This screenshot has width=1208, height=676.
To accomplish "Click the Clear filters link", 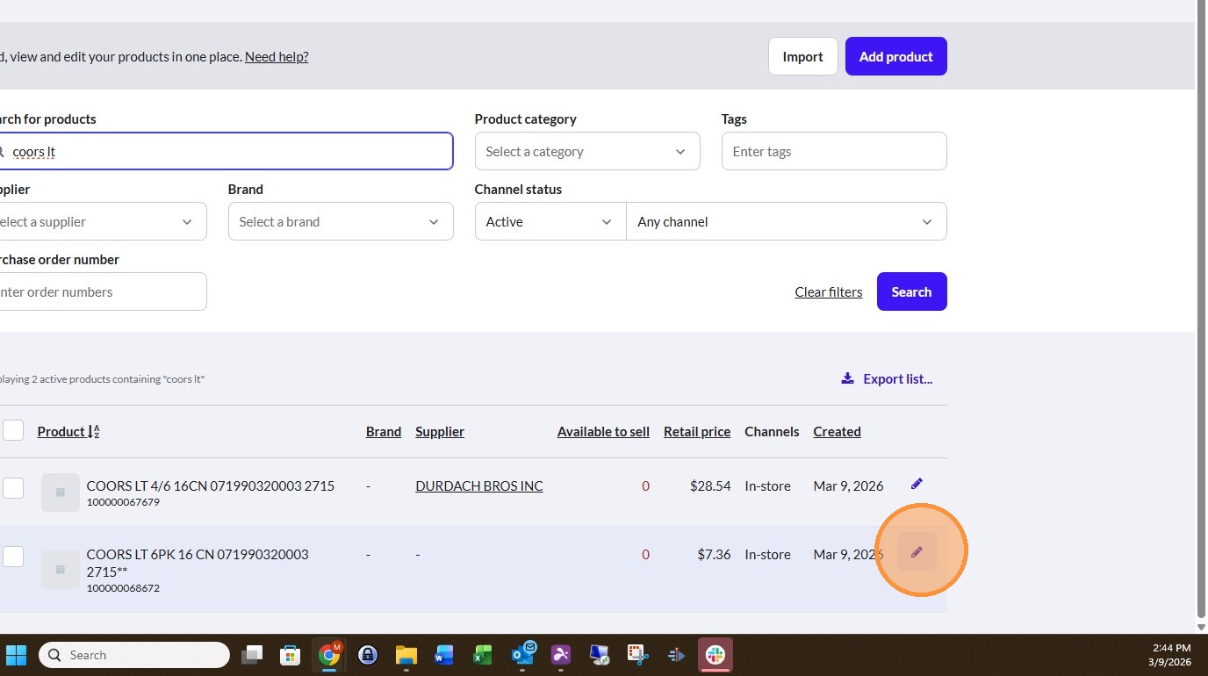I will pos(829,291).
